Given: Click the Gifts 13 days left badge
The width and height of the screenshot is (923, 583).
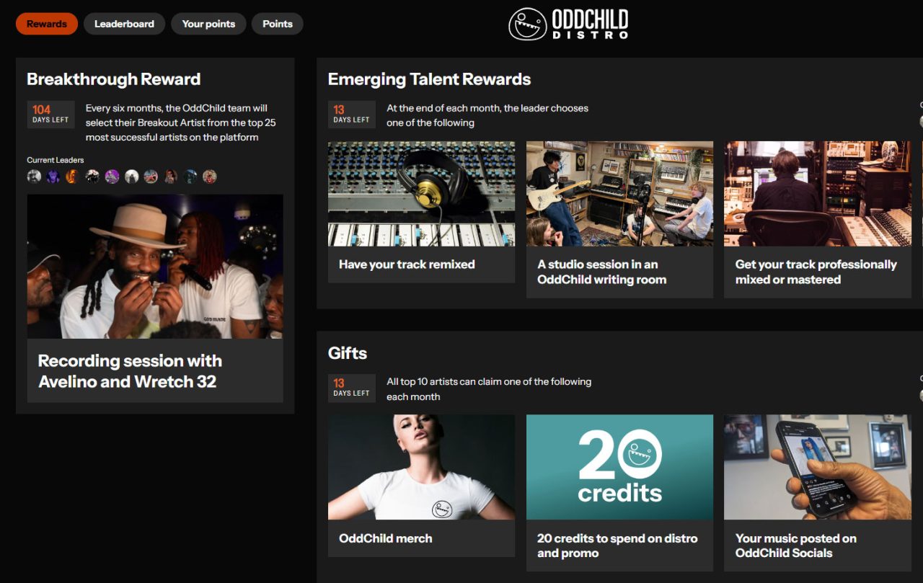Looking at the screenshot, I should tap(351, 388).
